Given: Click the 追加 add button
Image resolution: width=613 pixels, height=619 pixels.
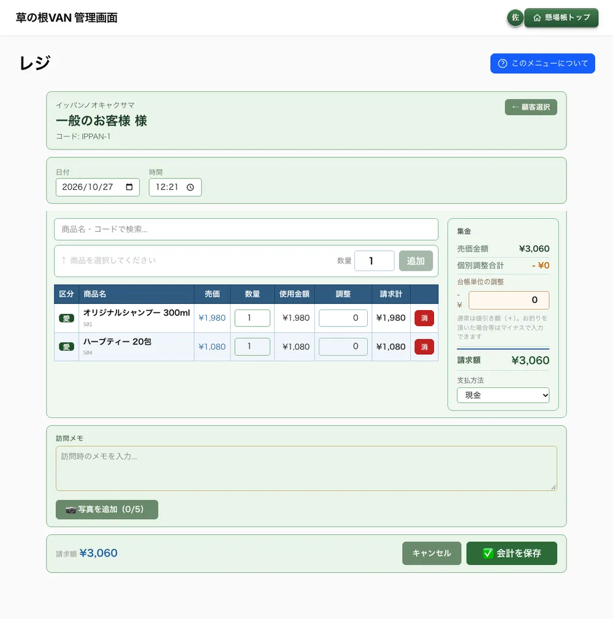Looking at the screenshot, I should 416,261.
